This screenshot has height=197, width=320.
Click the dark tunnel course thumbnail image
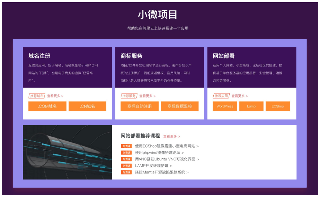(x=67, y=152)
